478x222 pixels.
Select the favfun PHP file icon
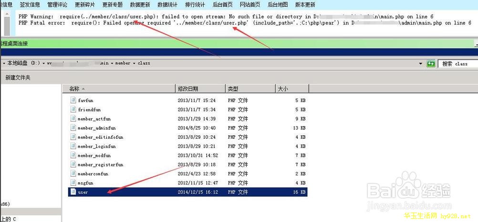point(73,101)
